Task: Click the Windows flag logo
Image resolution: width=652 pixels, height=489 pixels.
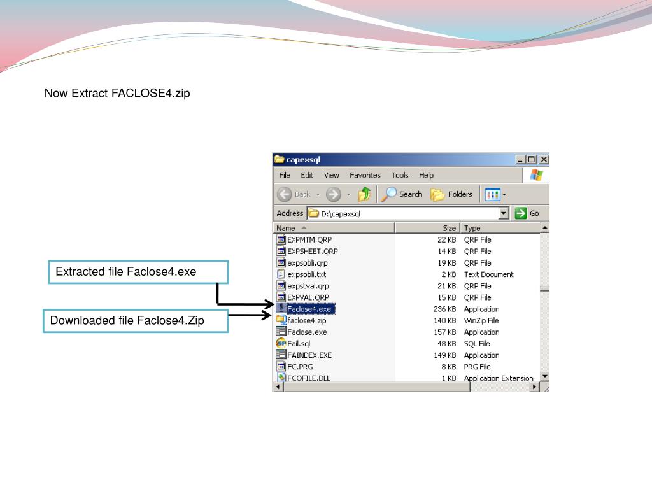Action: pos(536,175)
